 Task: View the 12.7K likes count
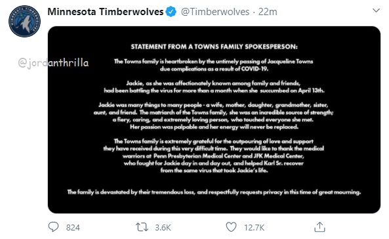click(x=255, y=228)
